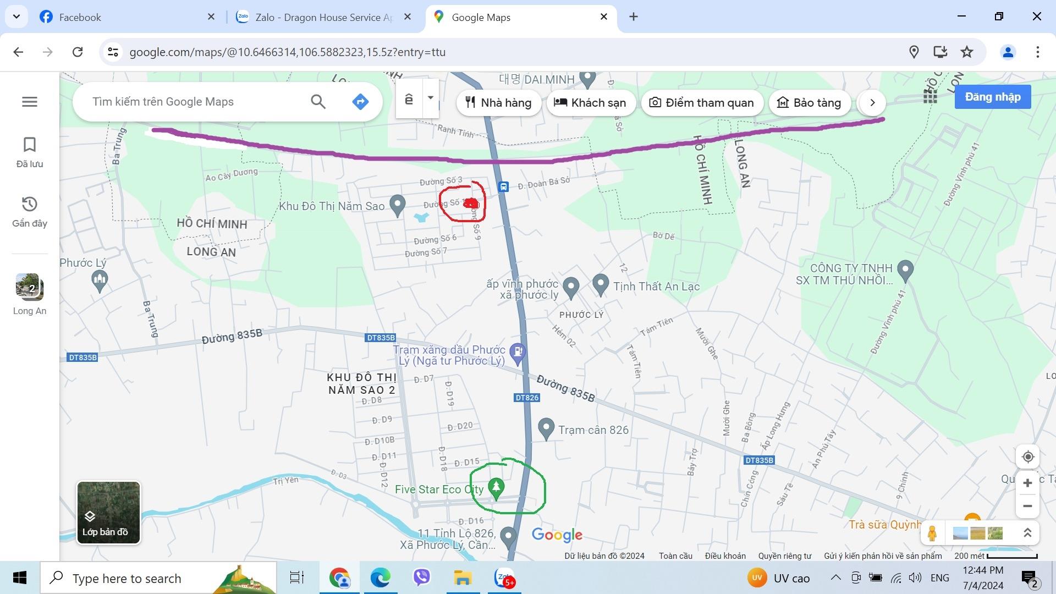The height and width of the screenshot is (594, 1056).
Task: Select the Nhà hàng category chip
Action: pyautogui.click(x=498, y=103)
